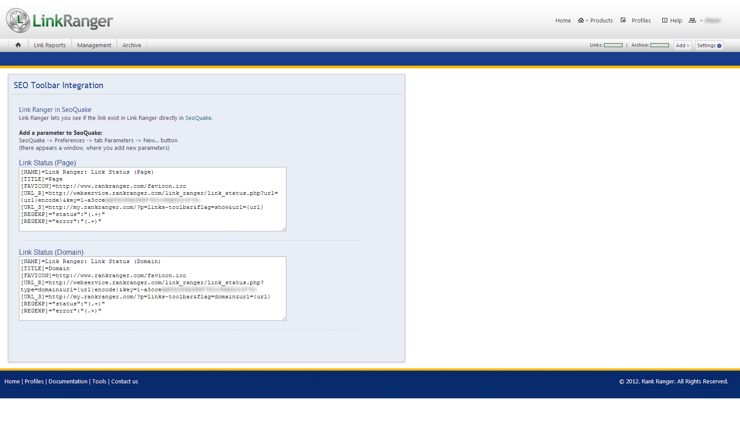Go to the Archive tab
This screenshot has width=740, height=427.
[132, 45]
